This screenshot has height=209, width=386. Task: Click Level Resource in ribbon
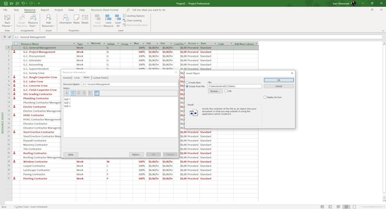click(108, 21)
